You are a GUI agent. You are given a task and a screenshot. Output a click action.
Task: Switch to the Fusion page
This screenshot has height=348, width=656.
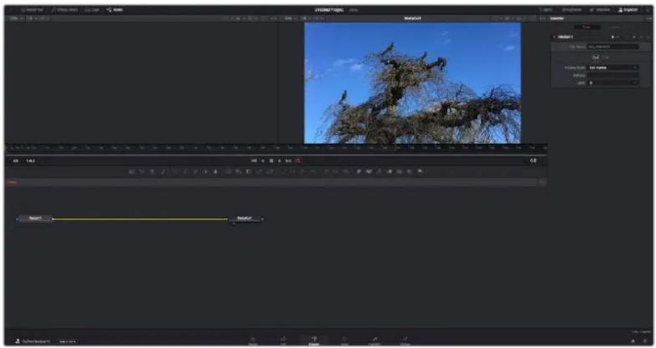click(314, 341)
